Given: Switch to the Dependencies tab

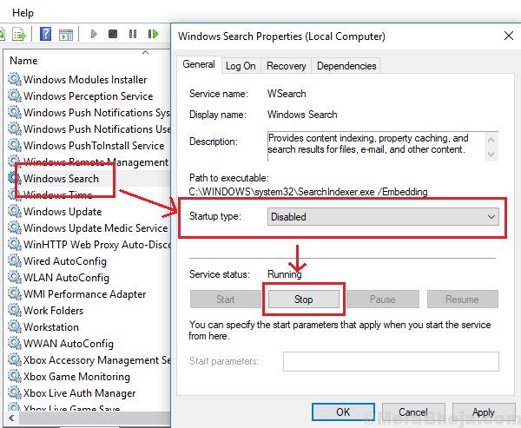Looking at the screenshot, I should [x=346, y=66].
